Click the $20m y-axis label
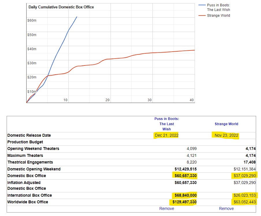The image size is (261, 216). [x=32, y=77]
